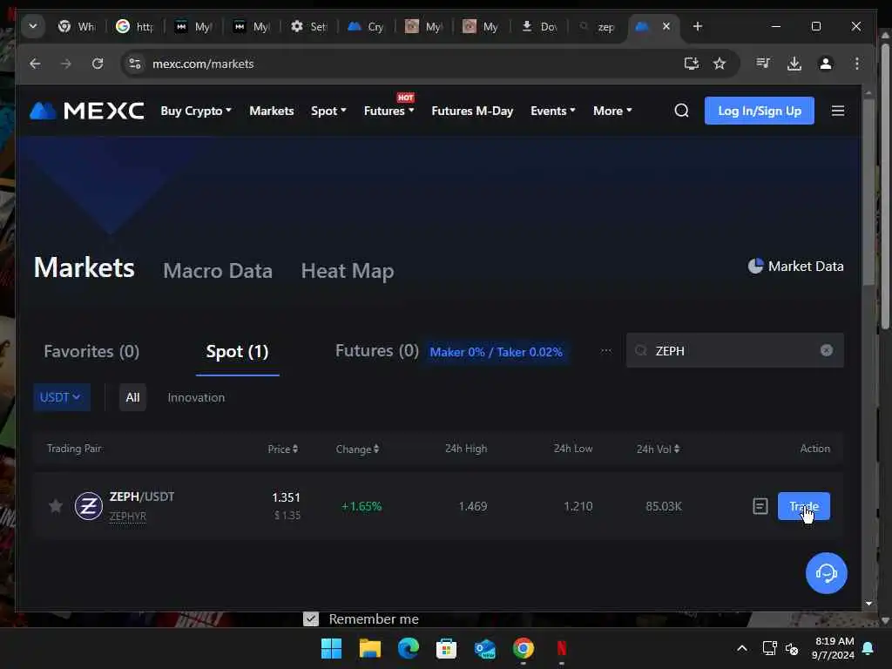The image size is (892, 669).
Task: Launch Microsoft Edge from taskbar
Action: [x=408, y=648]
